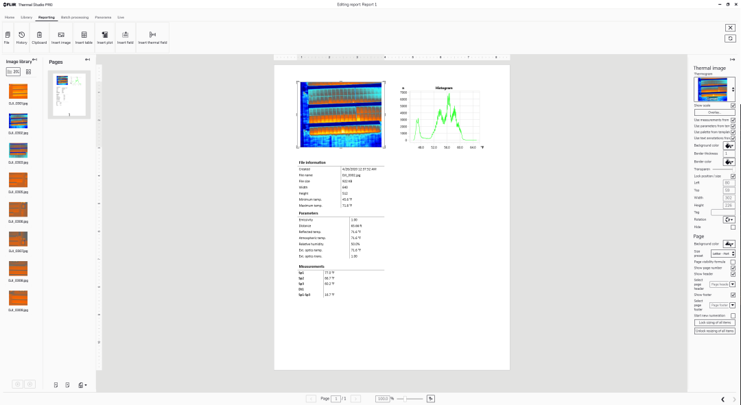Screen dimensions: 741x405
Task: Click the Insert table icon
Action: [84, 37]
